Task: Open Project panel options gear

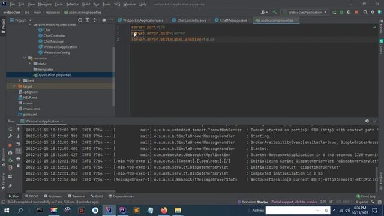Action: 104,20
